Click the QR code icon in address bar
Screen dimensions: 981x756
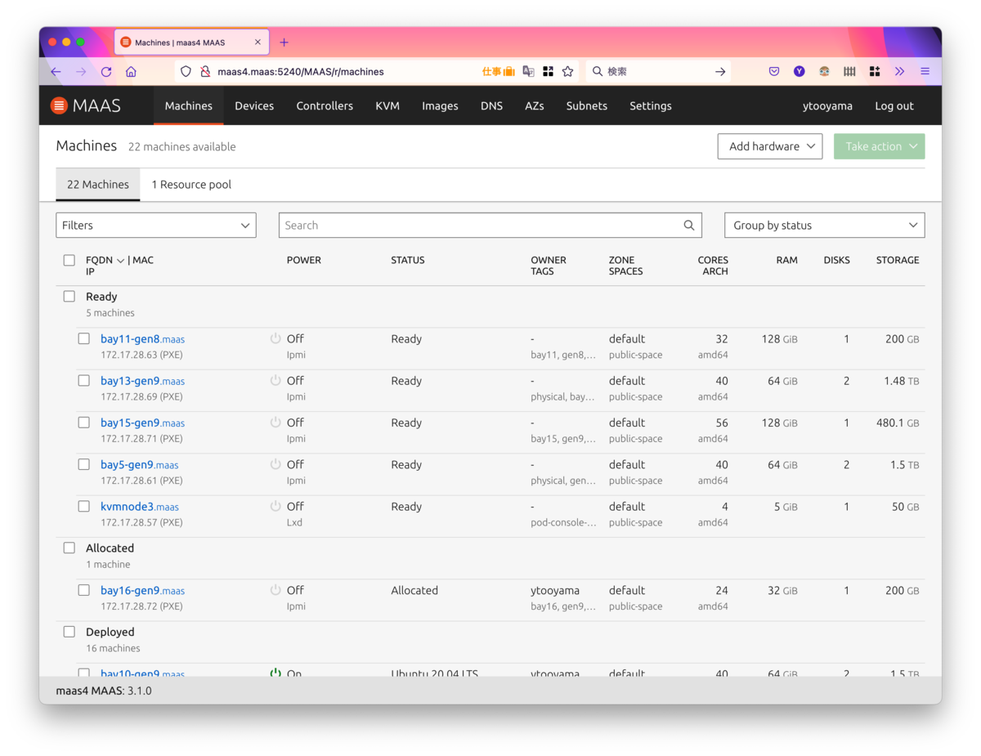[548, 72]
